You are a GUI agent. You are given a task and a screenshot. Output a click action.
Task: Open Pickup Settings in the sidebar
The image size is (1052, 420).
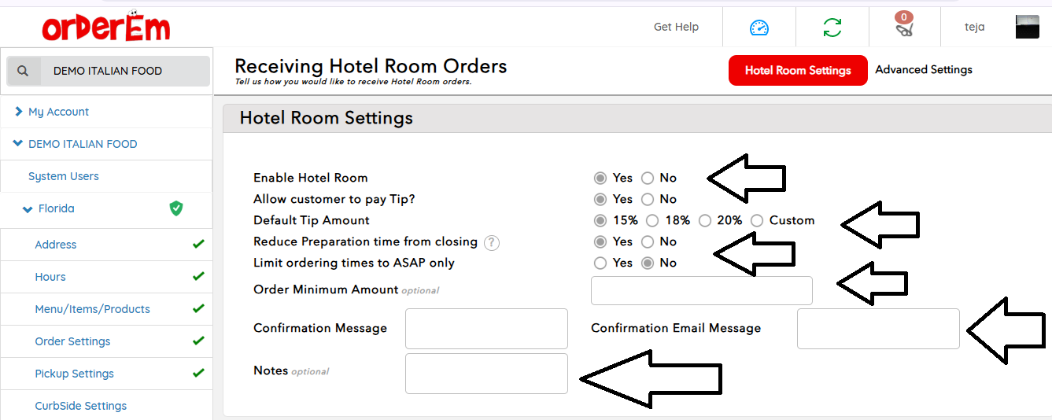tap(74, 374)
